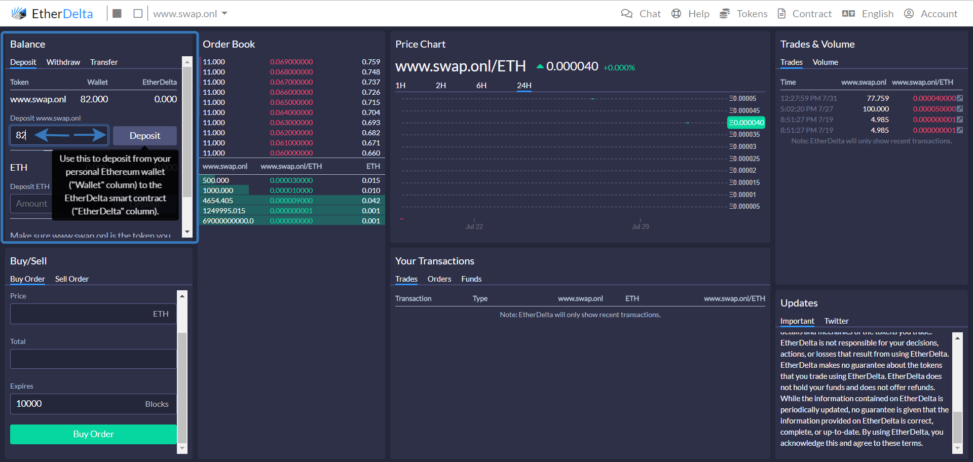
Task: Switch to the Withdraw tab in Balance
Action: tap(63, 62)
